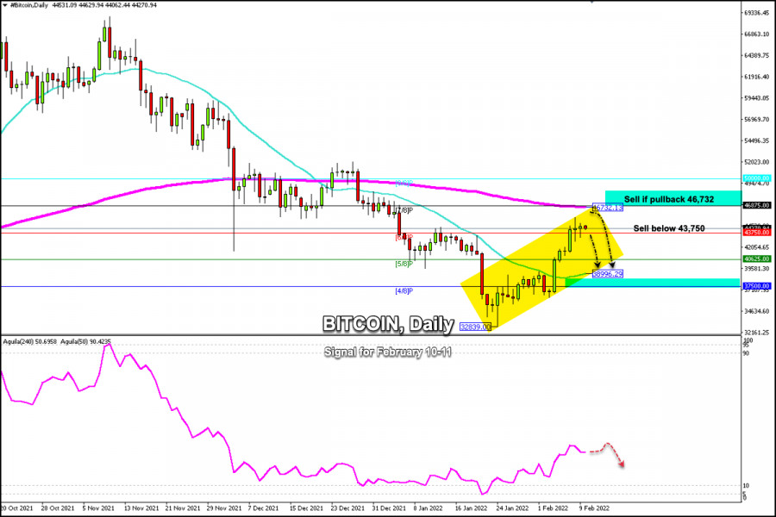776x517 pixels.
Task: Click the 9 Feb 2022 date label
Action: (x=594, y=508)
